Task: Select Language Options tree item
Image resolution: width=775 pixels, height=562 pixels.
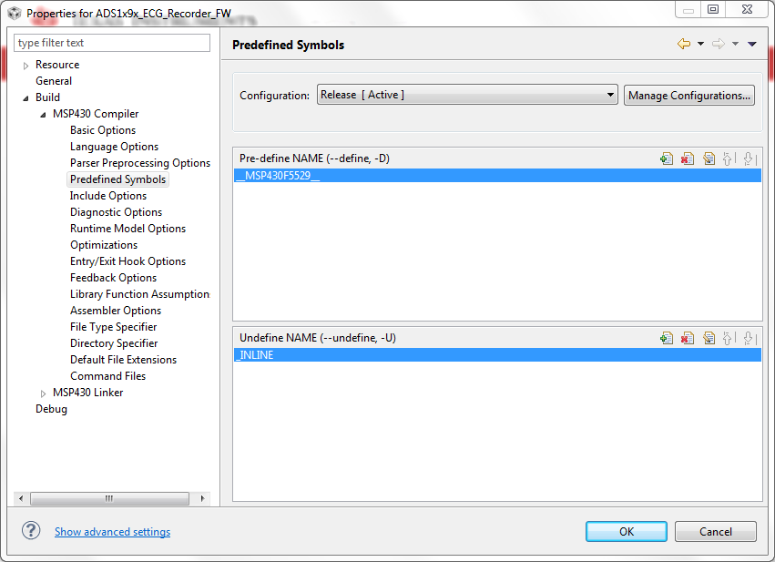Action: point(114,147)
